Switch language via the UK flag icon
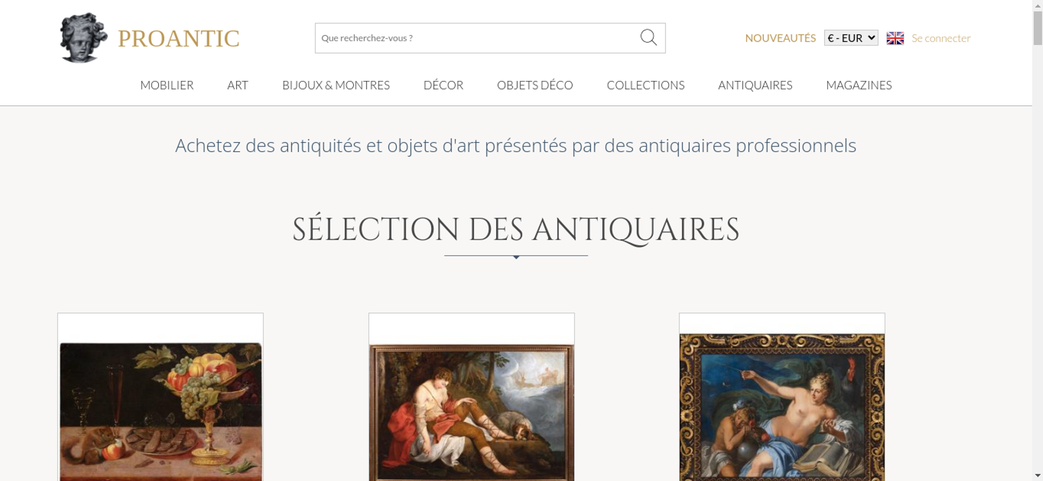 click(895, 38)
